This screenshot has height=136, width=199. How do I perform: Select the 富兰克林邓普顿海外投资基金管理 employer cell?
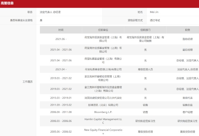(x=103, y=89)
